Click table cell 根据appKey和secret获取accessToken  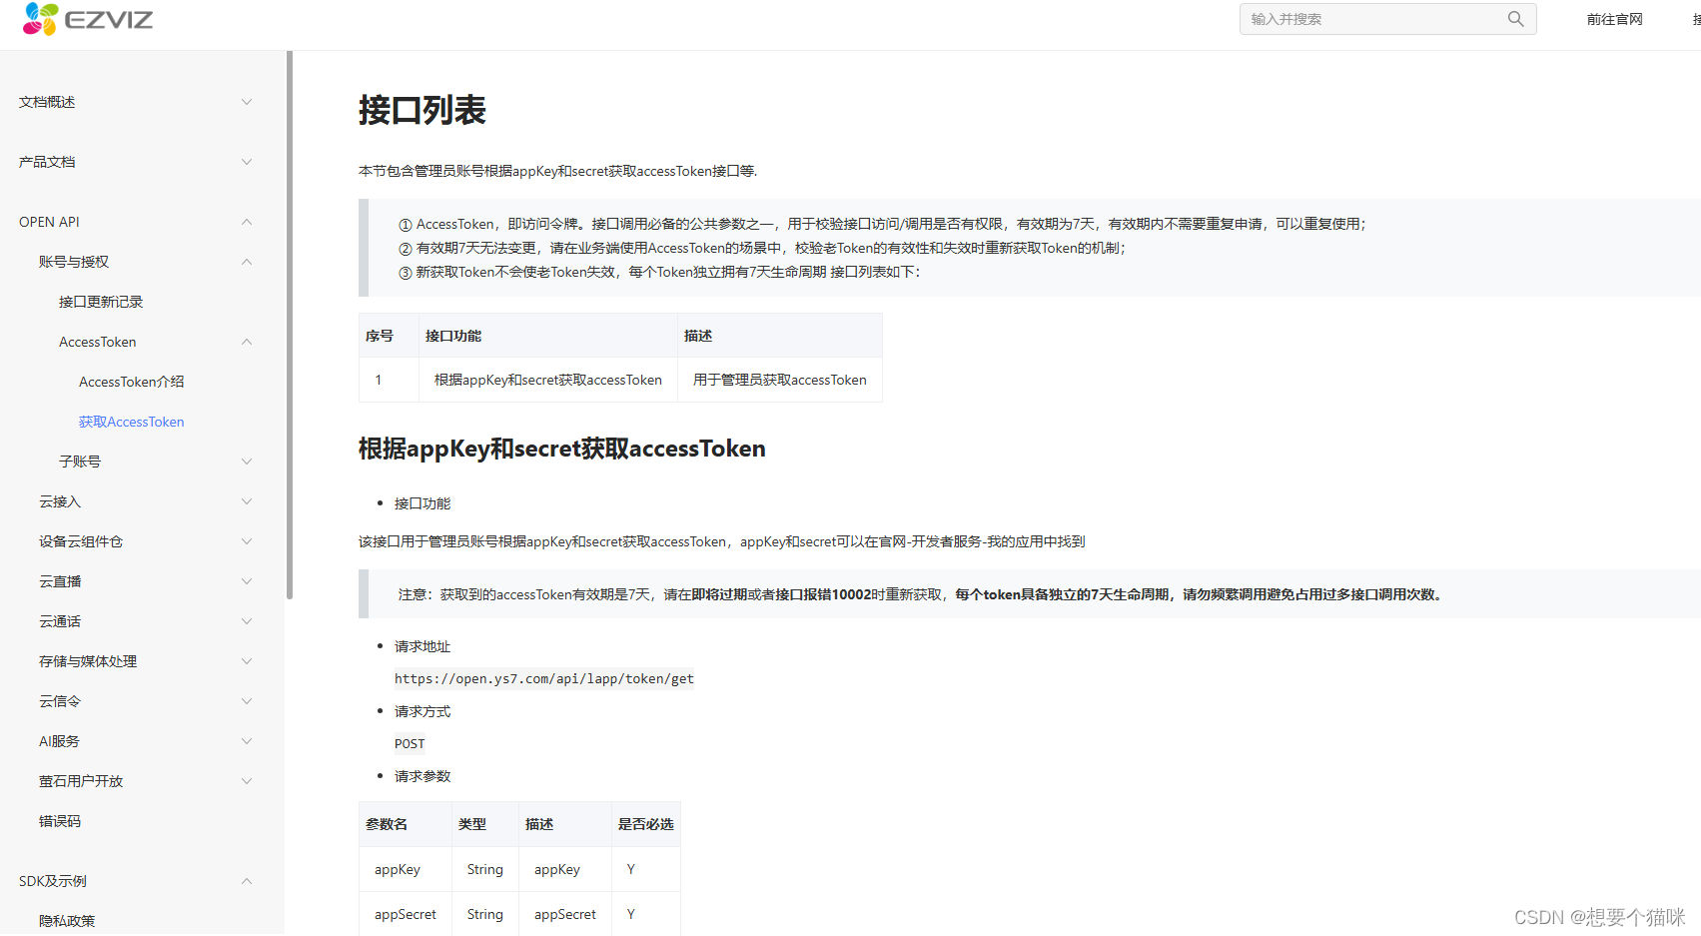coord(548,380)
